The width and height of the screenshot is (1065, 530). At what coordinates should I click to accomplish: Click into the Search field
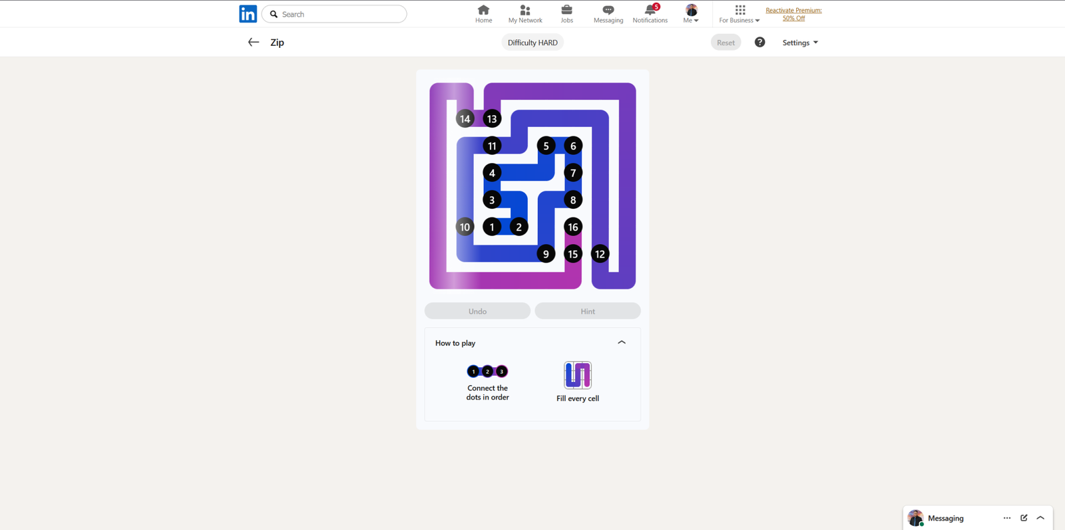(341, 14)
